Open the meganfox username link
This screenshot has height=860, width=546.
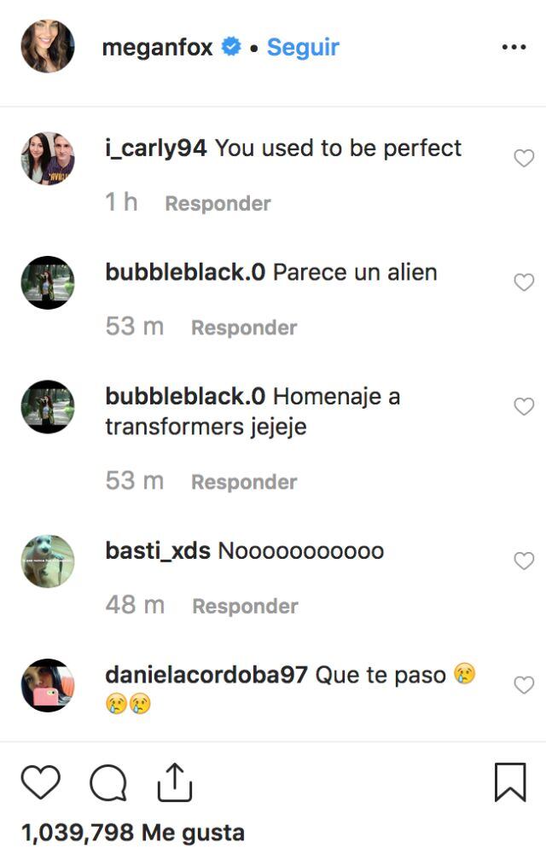pos(157,48)
